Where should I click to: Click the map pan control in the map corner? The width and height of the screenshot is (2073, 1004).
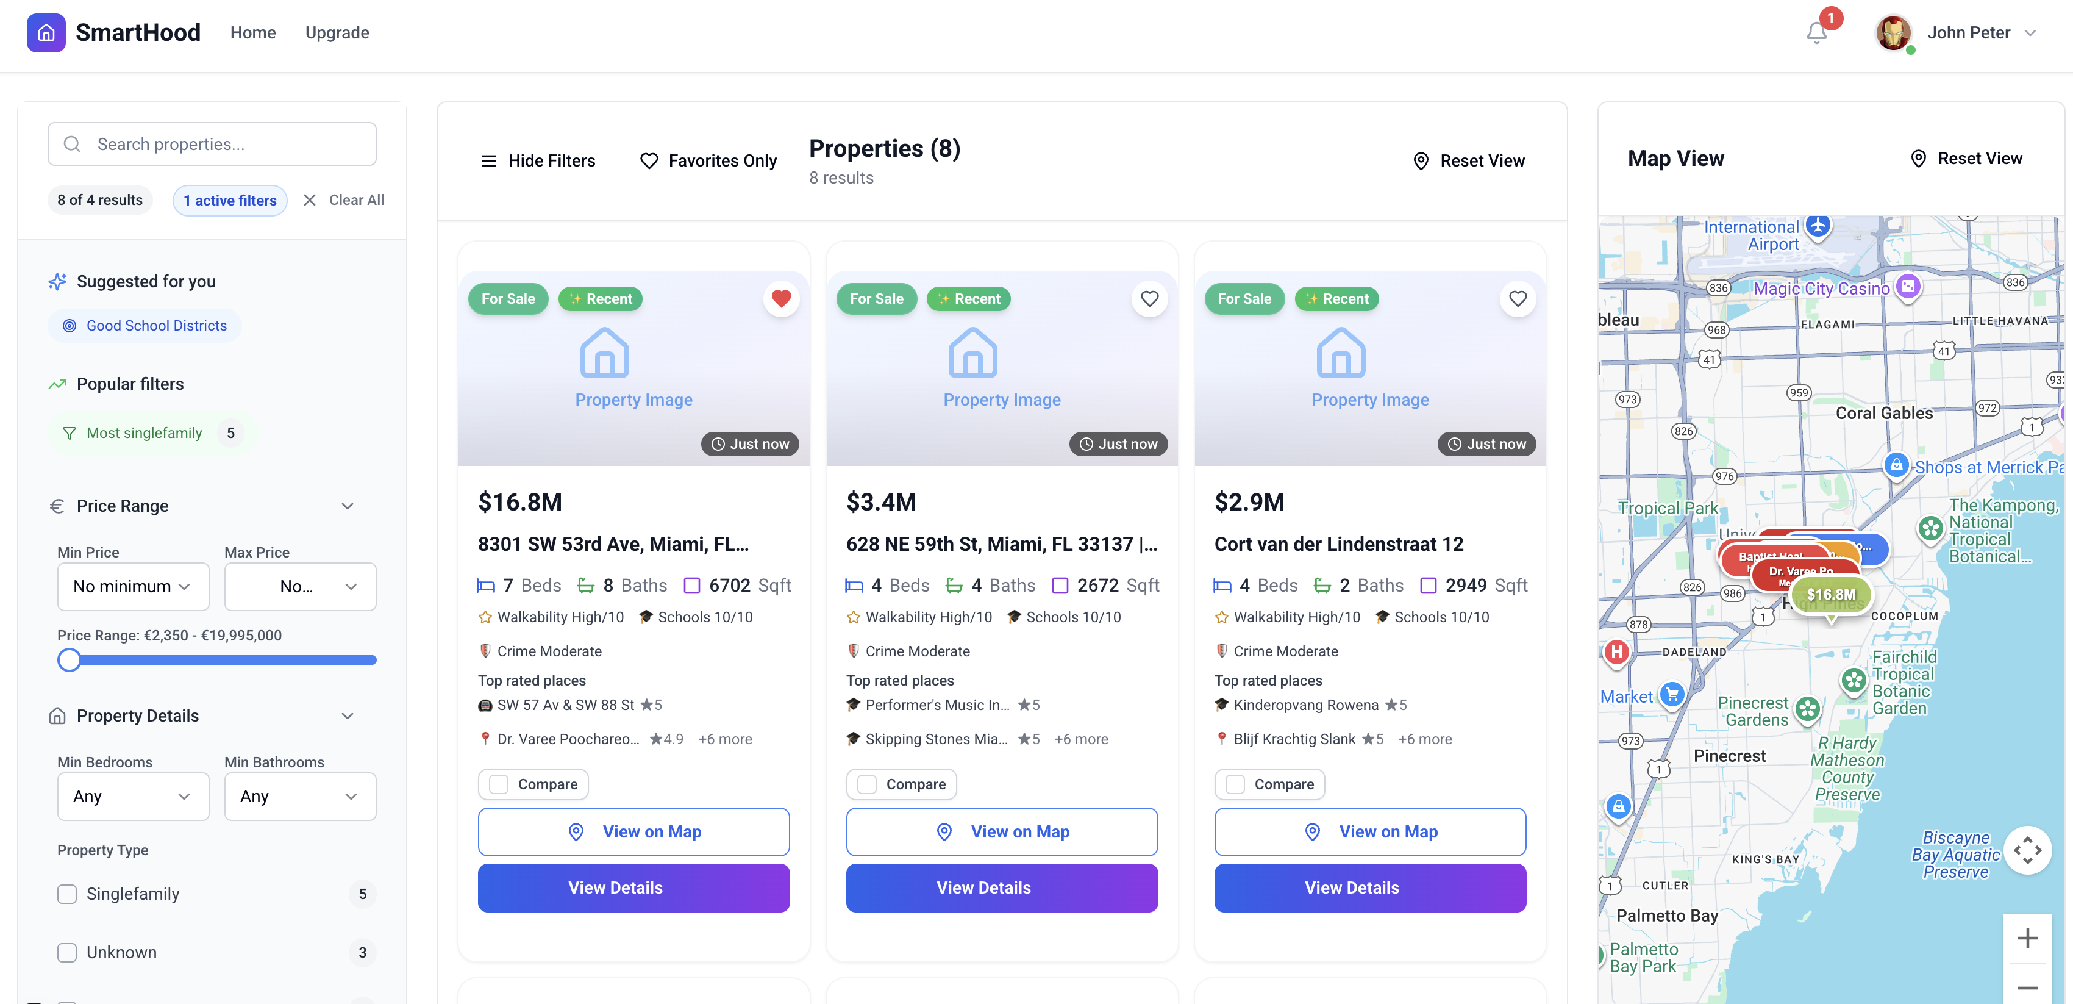(2028, 850)
